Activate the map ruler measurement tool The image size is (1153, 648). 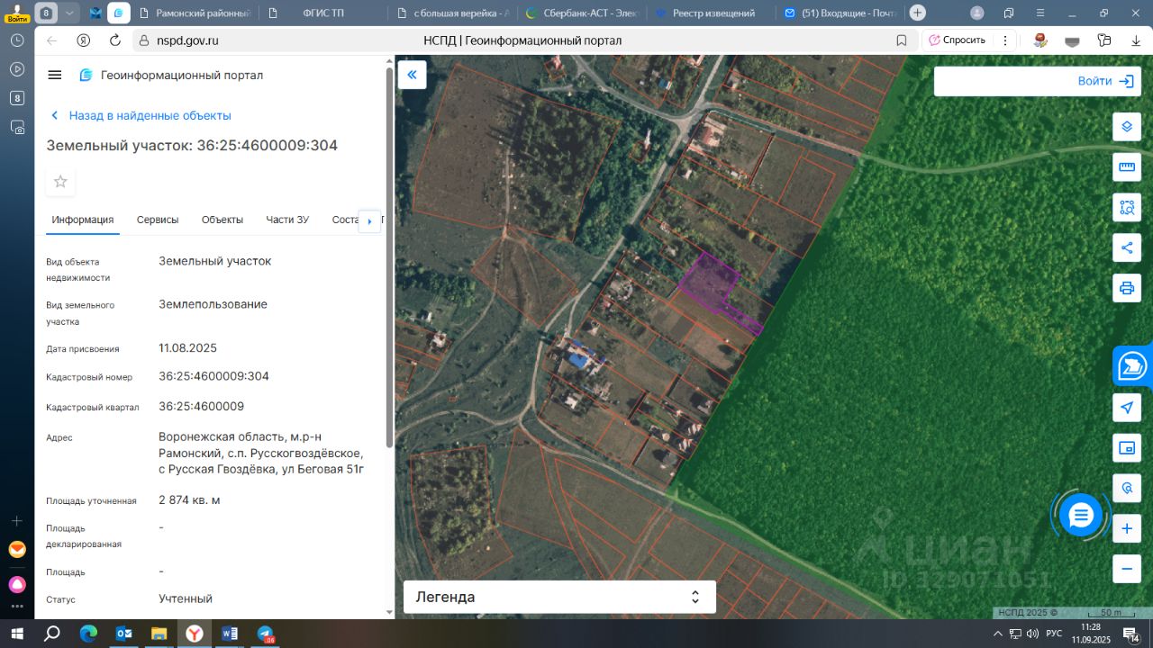[x=1127, y=167]
